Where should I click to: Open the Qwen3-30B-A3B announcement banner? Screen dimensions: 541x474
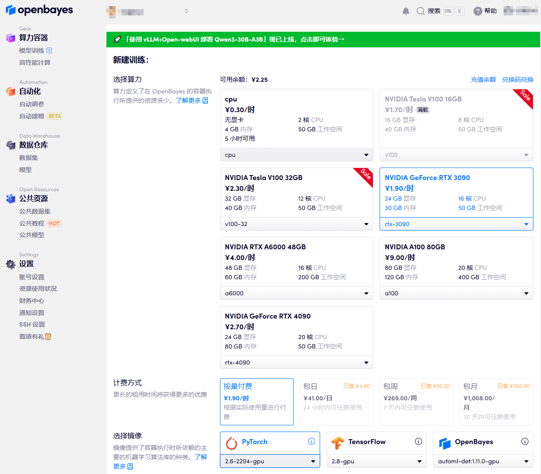click(x=324, y=39)
